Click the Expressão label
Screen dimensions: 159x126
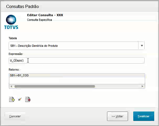click(x=16, y=54)
